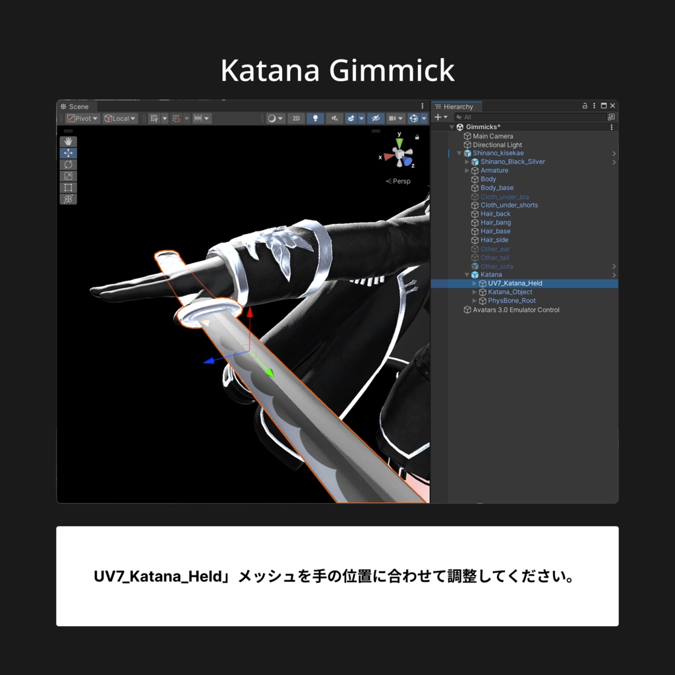Open the snap increment dropdown arrow
This screenshot has height=675, width=675.
pyautogui.click(x=207, y=119)
